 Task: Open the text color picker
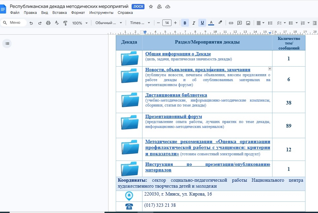tap(211, 23)
